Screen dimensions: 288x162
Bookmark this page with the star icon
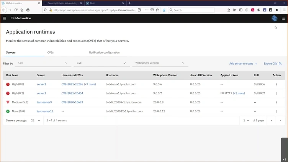pyautogui.click(x=157, y=10)
